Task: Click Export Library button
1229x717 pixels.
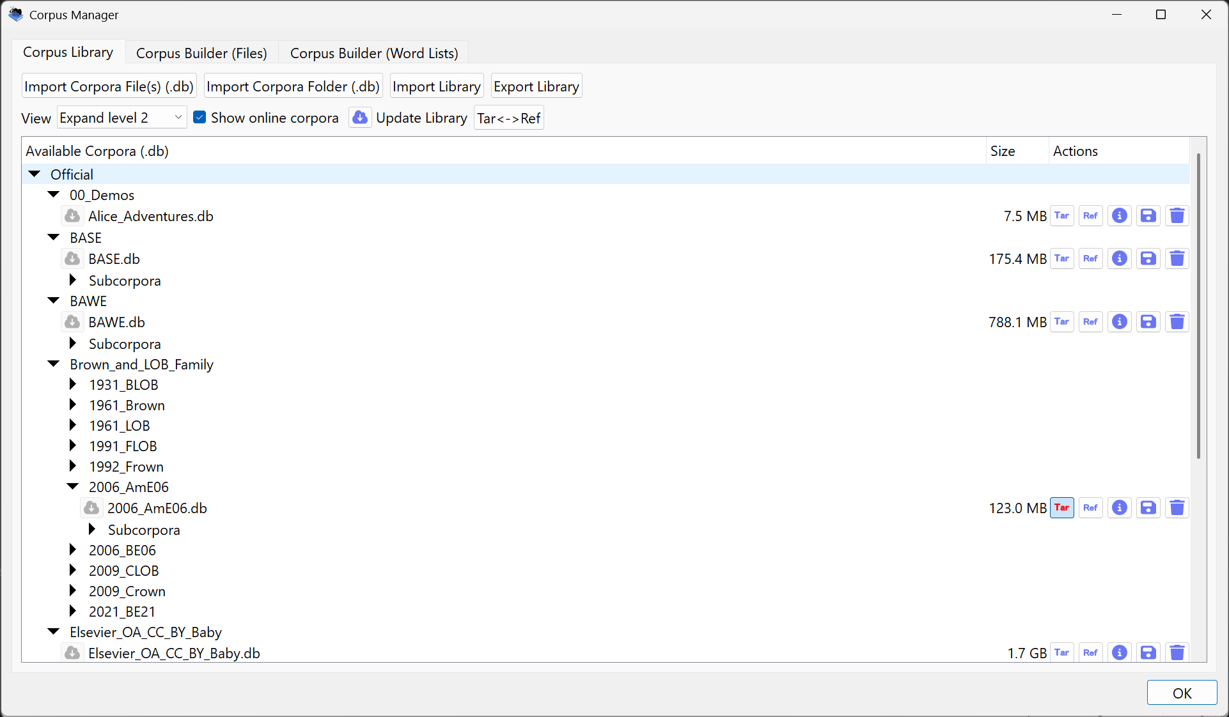Action: point(536,86)
